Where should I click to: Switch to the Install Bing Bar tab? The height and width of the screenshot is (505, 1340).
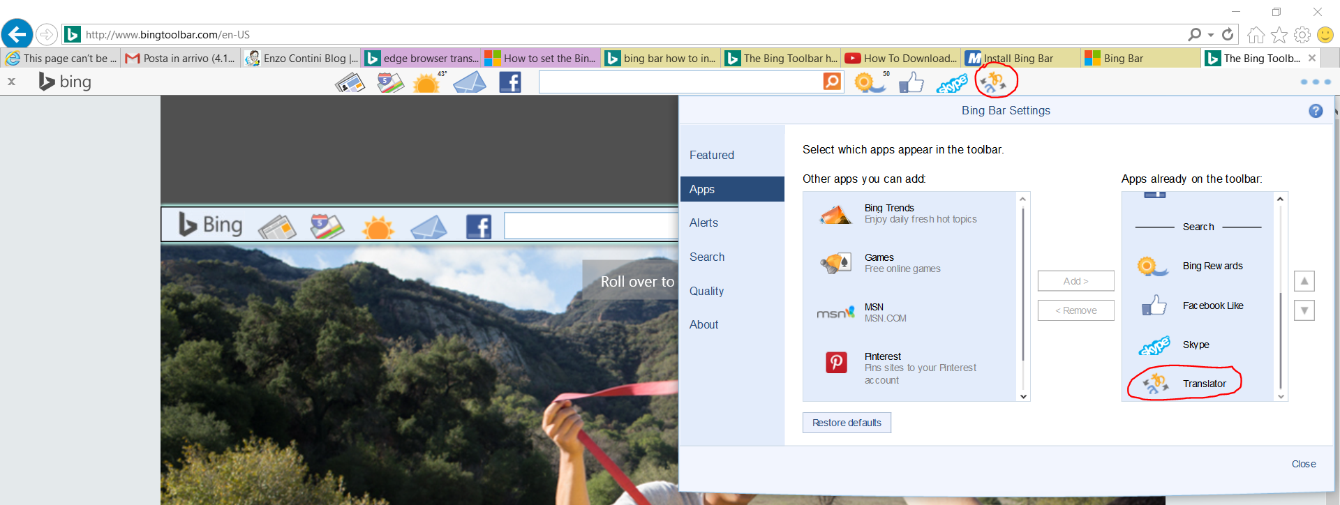(1020, 59)
